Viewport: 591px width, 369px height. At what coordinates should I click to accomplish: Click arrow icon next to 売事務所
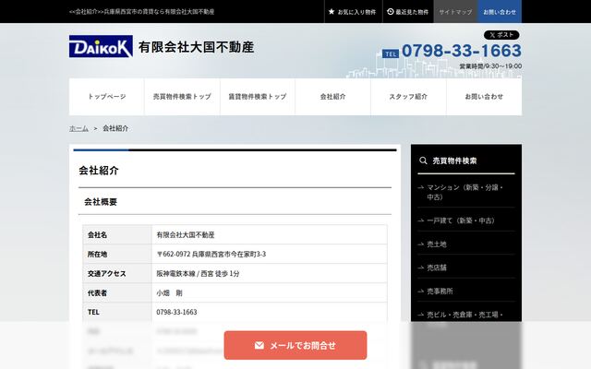(421, 292)
